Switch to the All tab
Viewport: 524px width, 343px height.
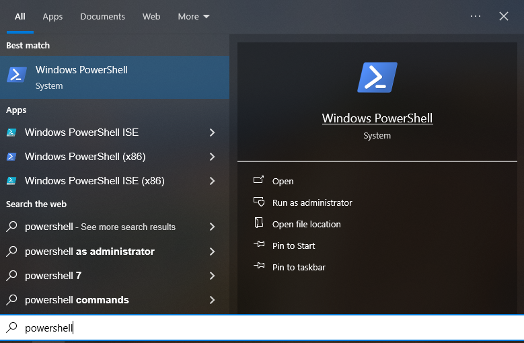20,16
